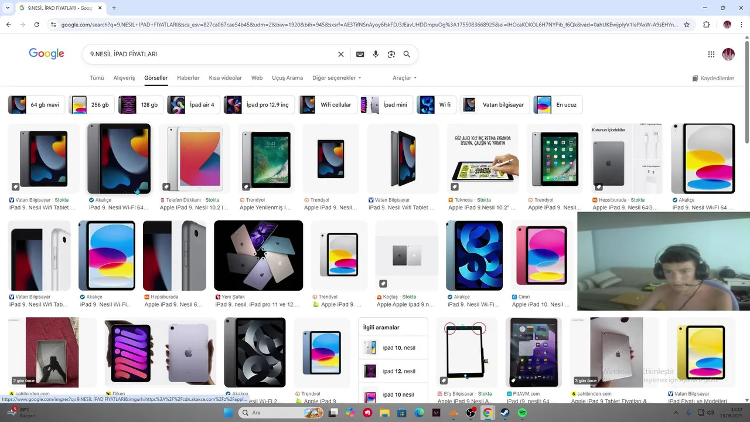Open PttAVM.com iPad home screen image

[533, 352]
